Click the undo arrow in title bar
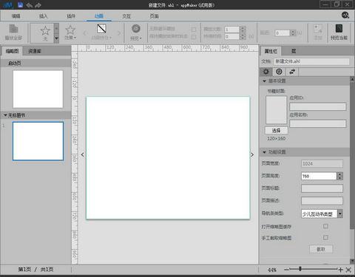 (30, 5)
